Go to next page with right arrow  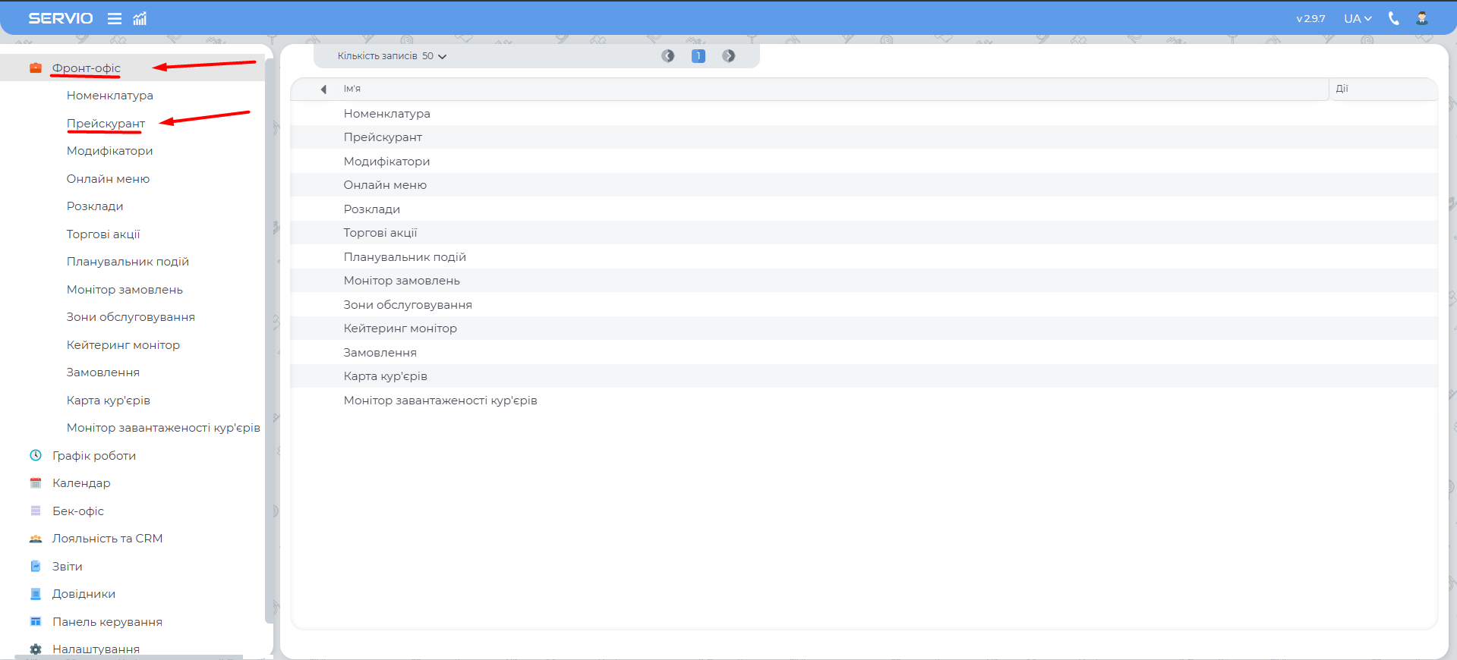coord(728,56)
